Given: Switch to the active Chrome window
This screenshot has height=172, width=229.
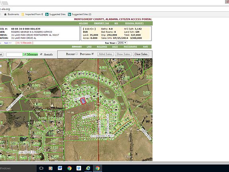Looking at the screenshot, I should coord(97,168).
